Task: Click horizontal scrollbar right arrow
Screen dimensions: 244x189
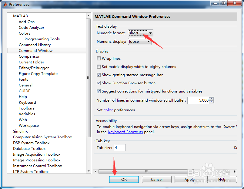Action: click(x=235, y=171)
